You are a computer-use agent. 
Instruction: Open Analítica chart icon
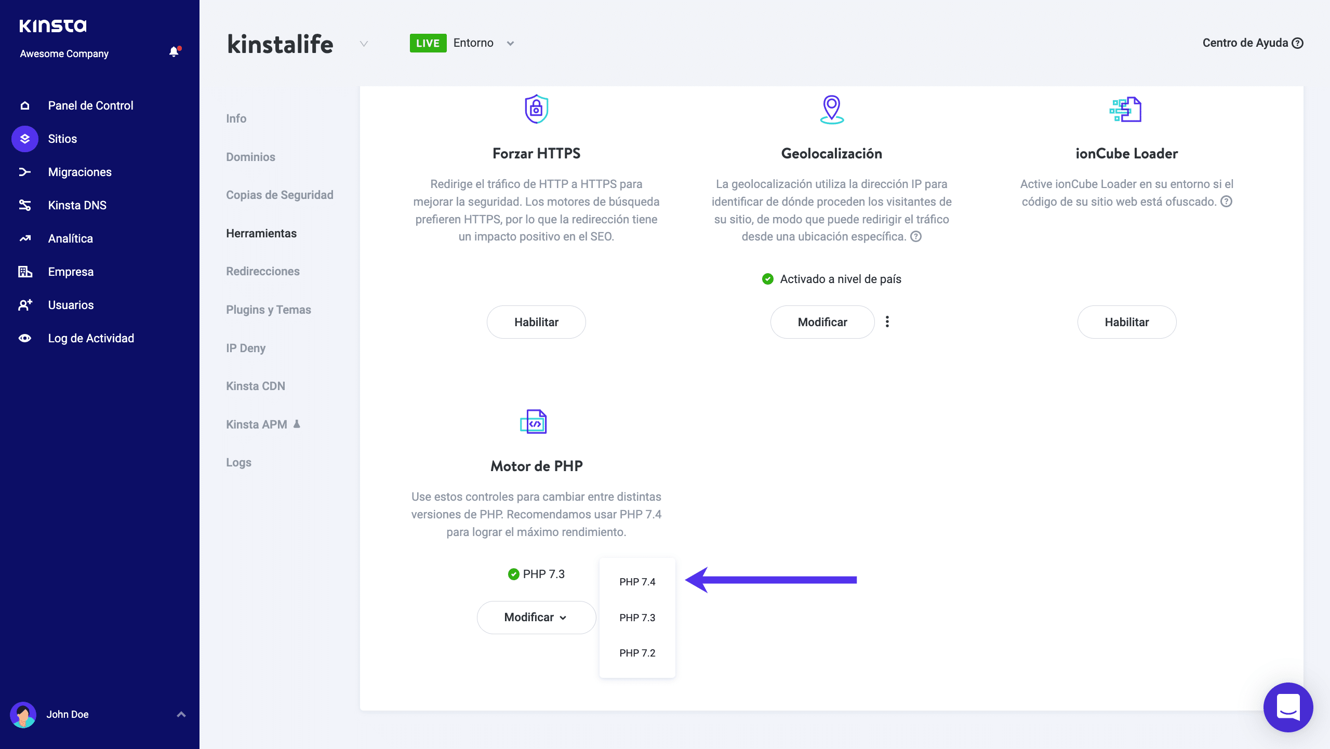click(x=25, y=238)
